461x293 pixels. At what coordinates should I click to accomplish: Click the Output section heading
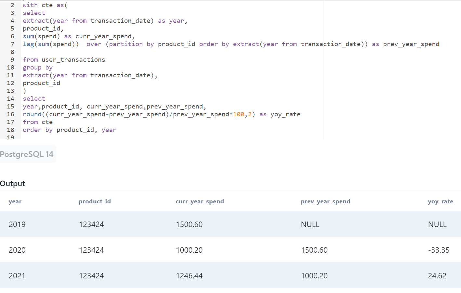pyautogui.click(x=12, y=184)
